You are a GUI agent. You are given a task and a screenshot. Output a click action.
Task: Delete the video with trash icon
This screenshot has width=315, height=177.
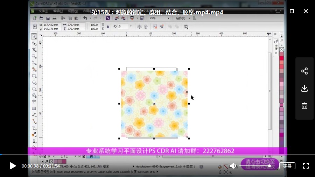[x=304, y=106]
